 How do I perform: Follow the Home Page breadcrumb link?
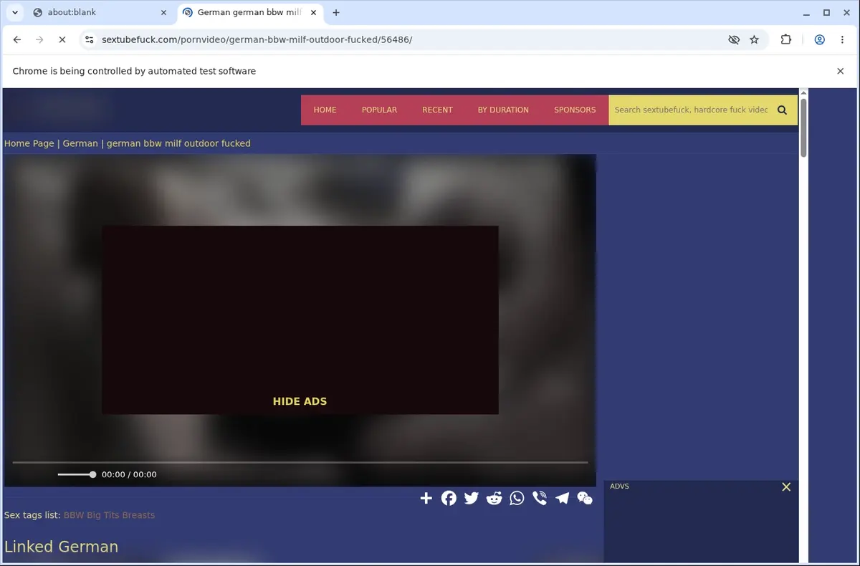[x=29, y=143]
